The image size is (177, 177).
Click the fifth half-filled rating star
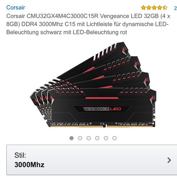(165, 8)
